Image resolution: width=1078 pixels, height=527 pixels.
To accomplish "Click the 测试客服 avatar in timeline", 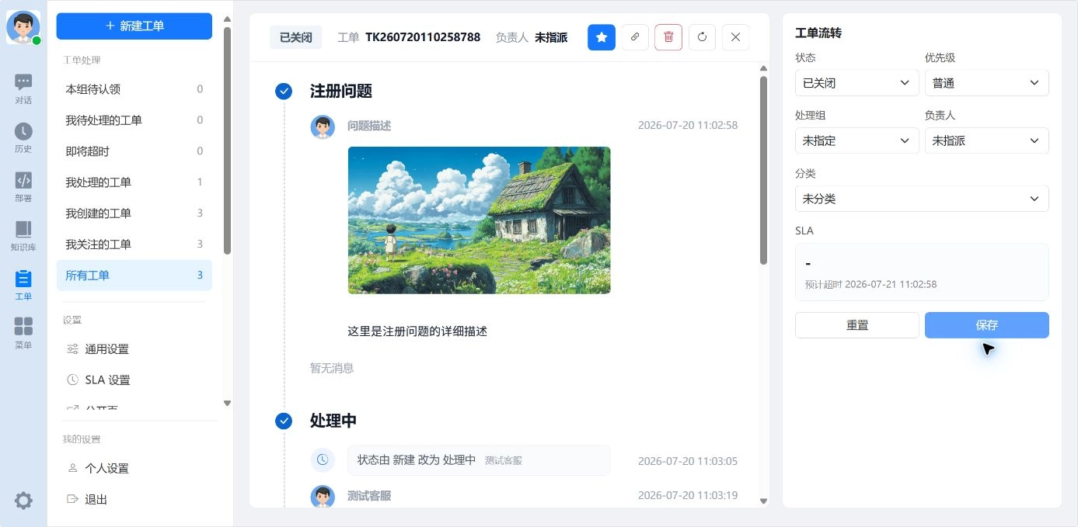I will click(323, 497).
